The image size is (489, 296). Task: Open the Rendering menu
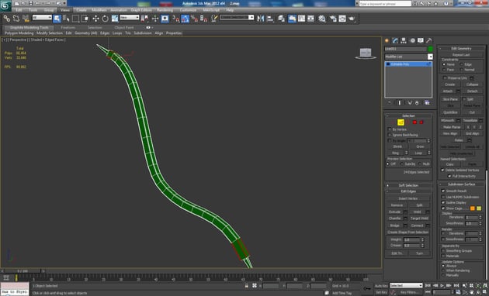[165, 10]
